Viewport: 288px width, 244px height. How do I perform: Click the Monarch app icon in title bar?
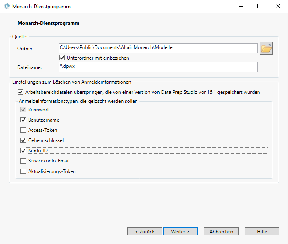[7, 6]
